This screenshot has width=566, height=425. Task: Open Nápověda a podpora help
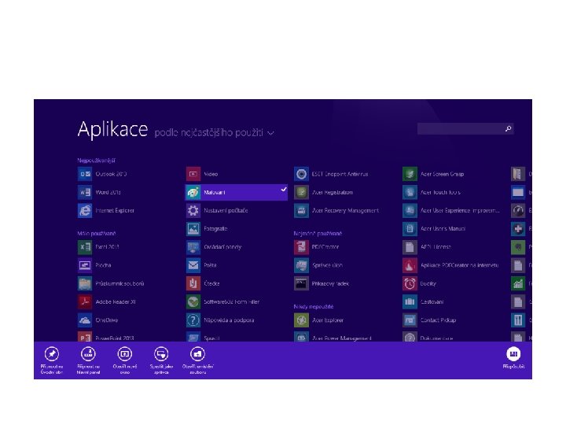[193, 320]
